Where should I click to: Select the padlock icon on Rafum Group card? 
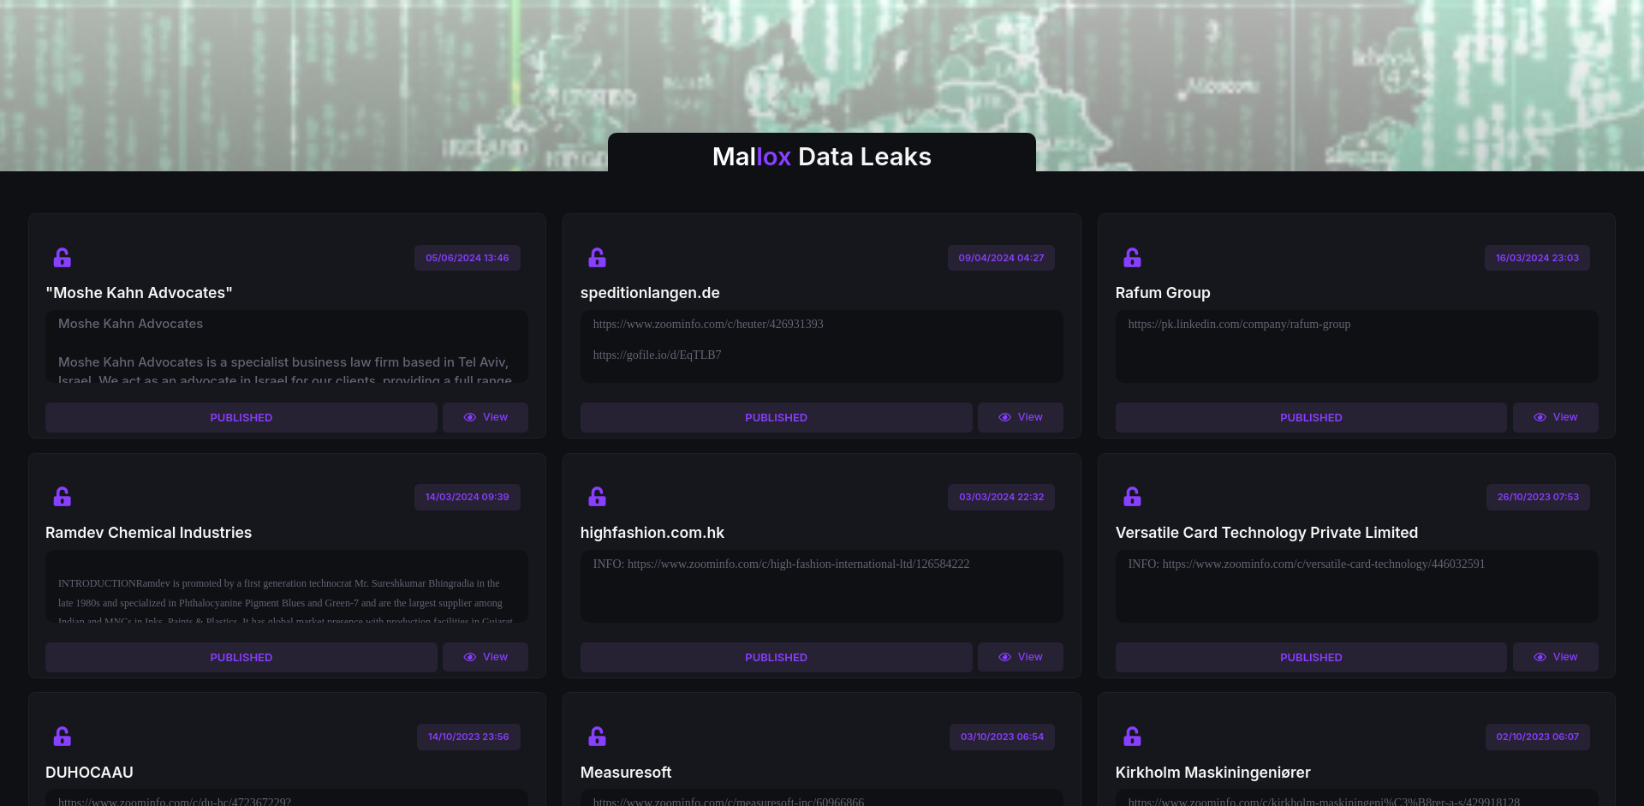[1132, 258]
